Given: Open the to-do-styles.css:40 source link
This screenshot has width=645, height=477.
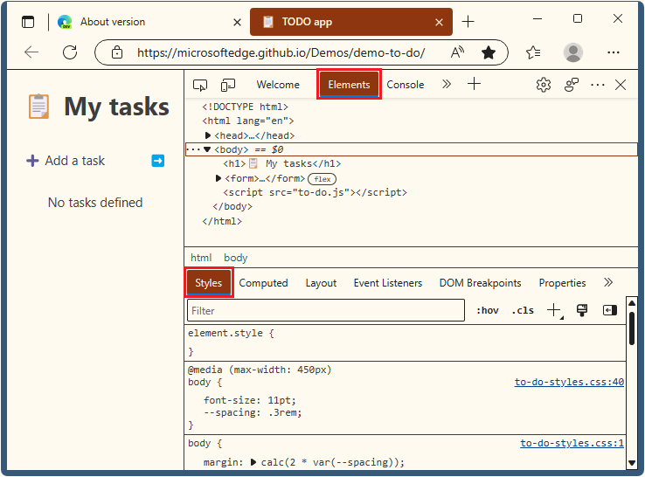Looking at the screenshot, I should (569, 382).
